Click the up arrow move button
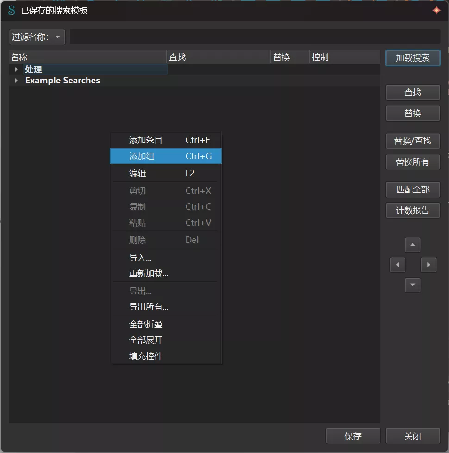Viewport: 449px width, 453px height. point(412,245)
